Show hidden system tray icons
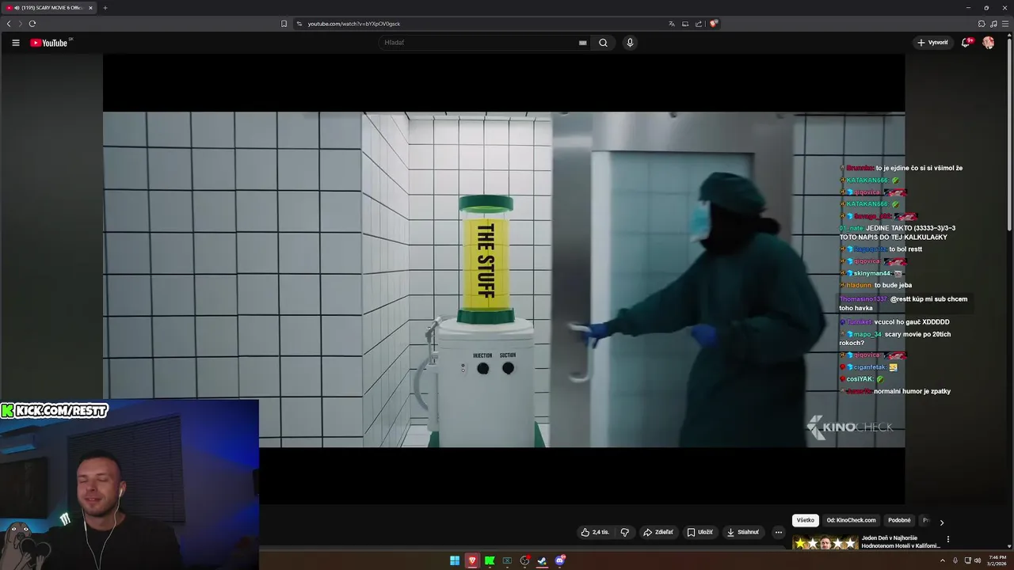The width and height of the screenshot is (1014, 570). 943,560
